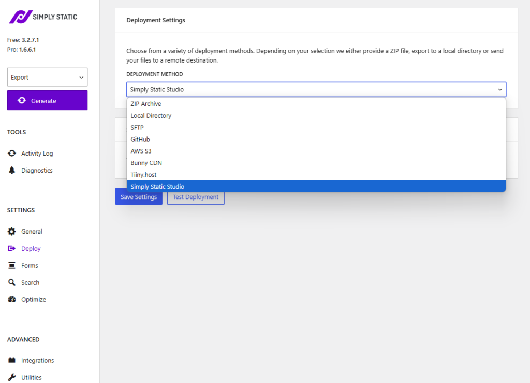Select Tiiny.host deployment option
Viewport: 530px width, 383px height.
tap(316, 175)
